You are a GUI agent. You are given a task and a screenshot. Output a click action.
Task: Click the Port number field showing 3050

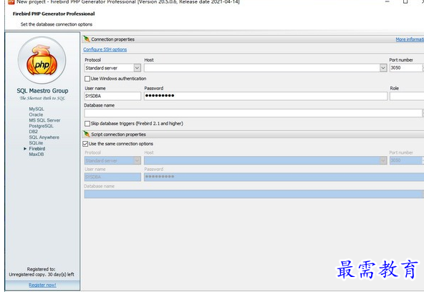[x=405, y=68]
